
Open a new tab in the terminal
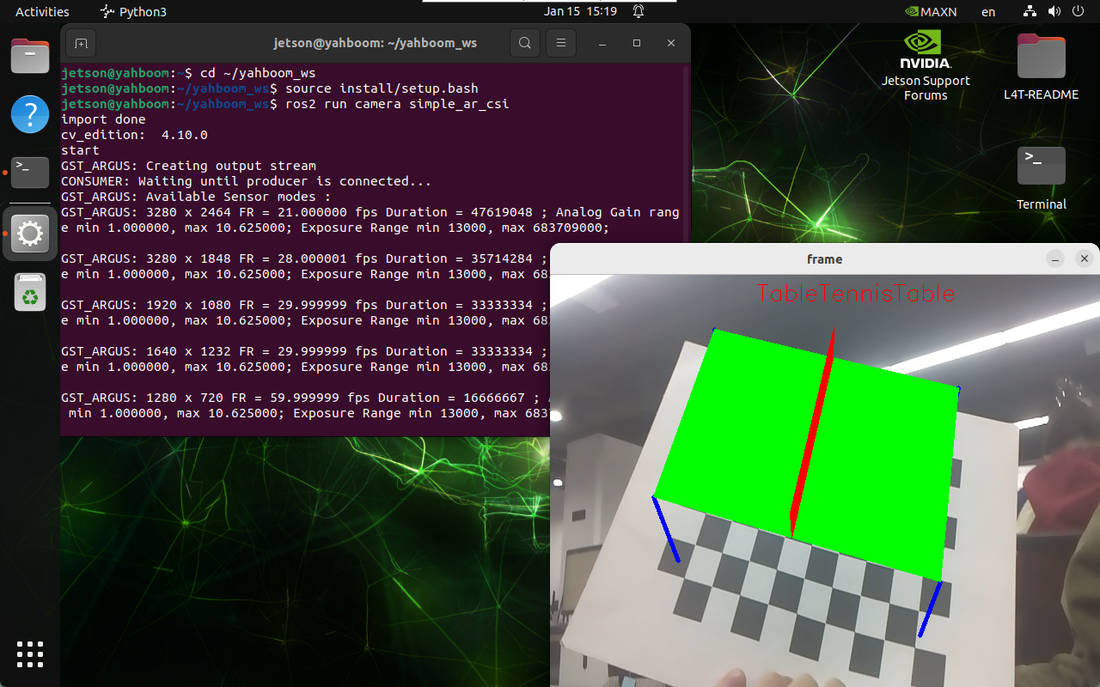[81, 43]
